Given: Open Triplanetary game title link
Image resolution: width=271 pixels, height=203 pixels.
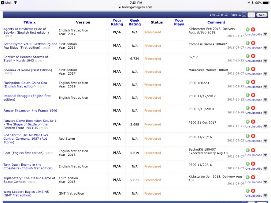Looking at the screenshot, I should (29, 180).
